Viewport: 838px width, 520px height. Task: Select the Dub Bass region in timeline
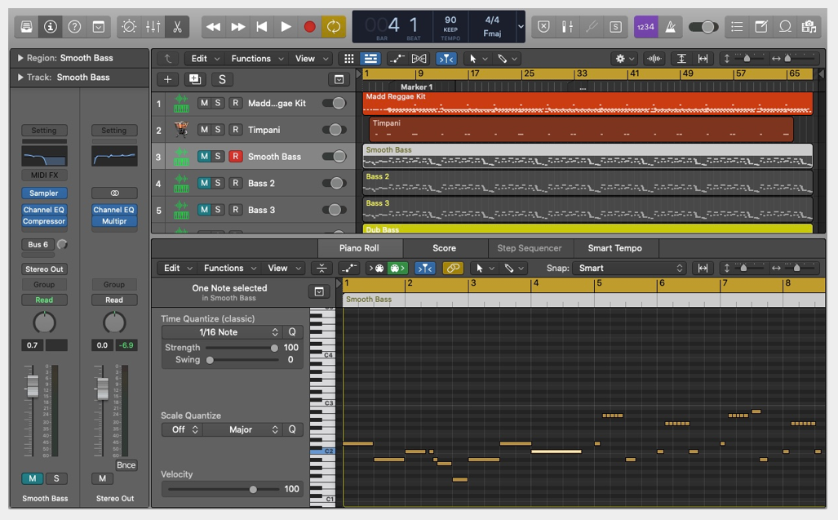[587, 229]
